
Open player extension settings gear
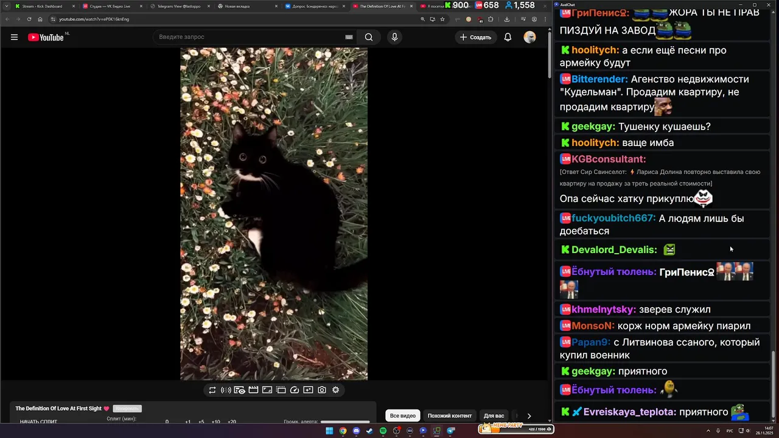pyautogui.click(x=335, y=390)
